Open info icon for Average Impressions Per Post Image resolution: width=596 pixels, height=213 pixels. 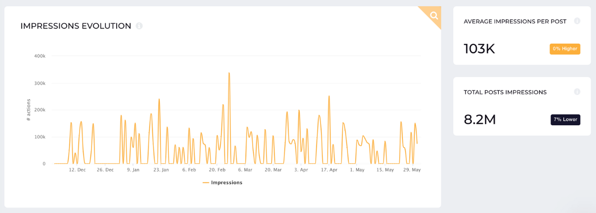[577, 21]
